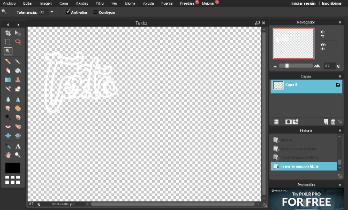Viewport: 348px width, 210px height.
Task: Select the Blur droplet tool
Action: pos(8,99)
